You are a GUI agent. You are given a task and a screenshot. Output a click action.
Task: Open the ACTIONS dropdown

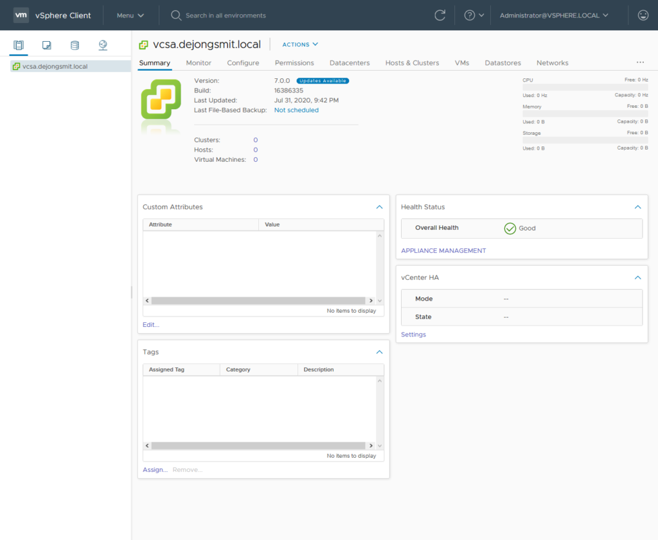300,44
